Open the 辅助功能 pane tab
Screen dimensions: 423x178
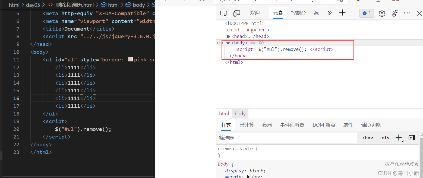click(371, 125)
